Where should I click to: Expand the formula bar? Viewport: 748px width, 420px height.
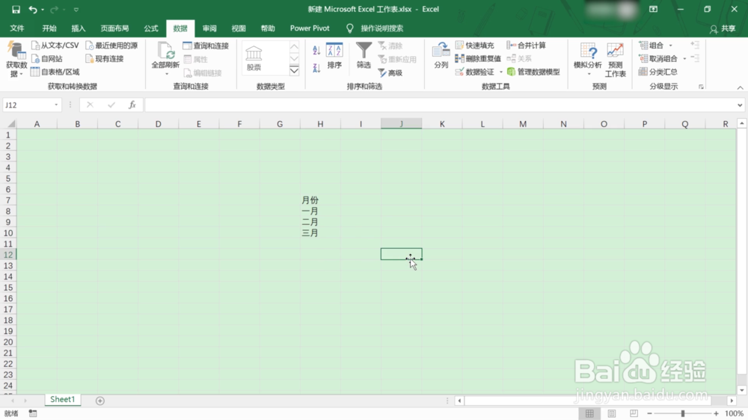[x=740, y=105]
